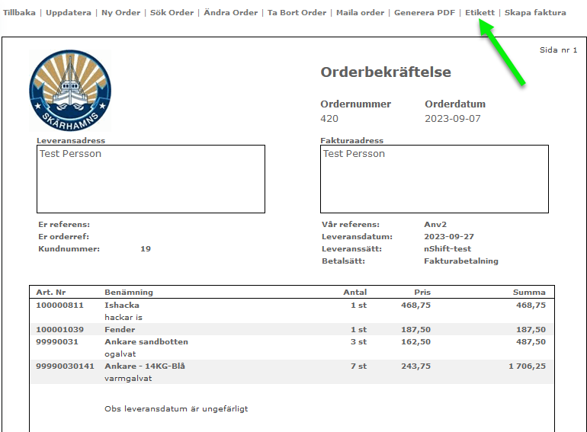Open Ny Order from the top menu

(x=121, y=13)
